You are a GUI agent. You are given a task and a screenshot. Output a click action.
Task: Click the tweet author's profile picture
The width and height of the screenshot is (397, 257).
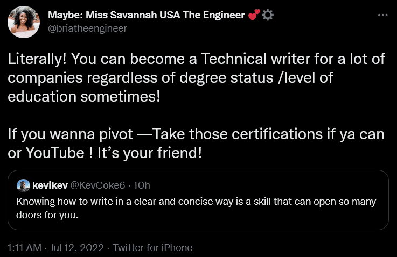pyautogui.click(x=23, y=22)
